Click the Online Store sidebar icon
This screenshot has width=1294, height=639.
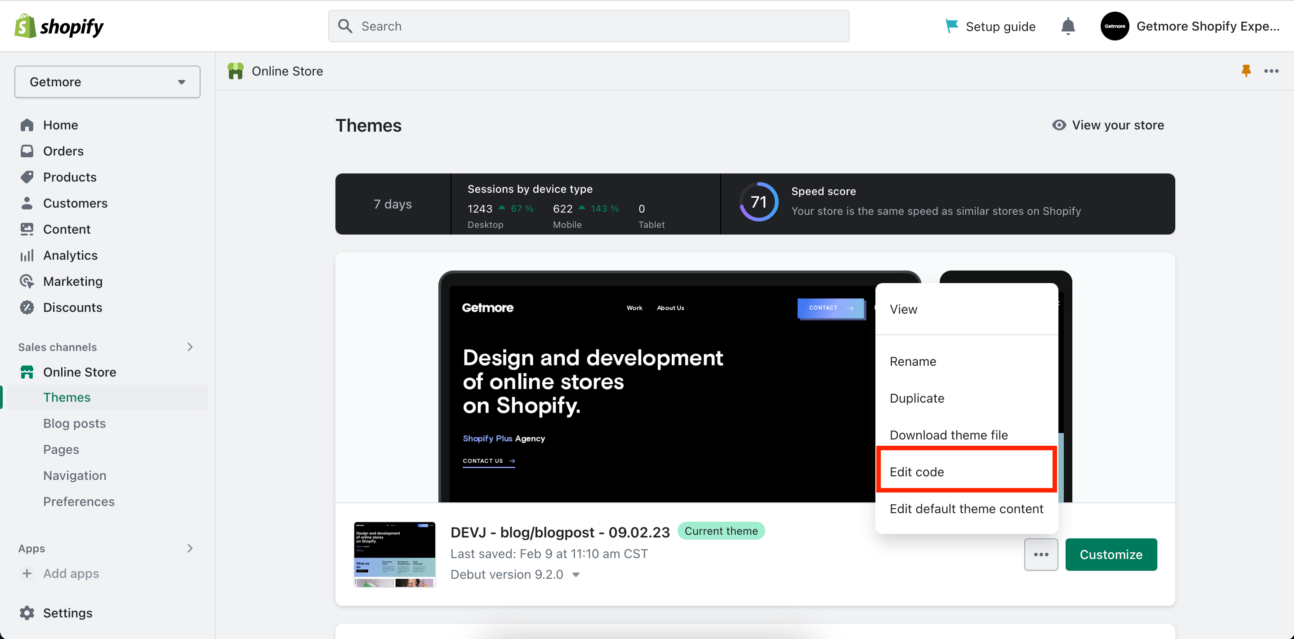[27, 373]
